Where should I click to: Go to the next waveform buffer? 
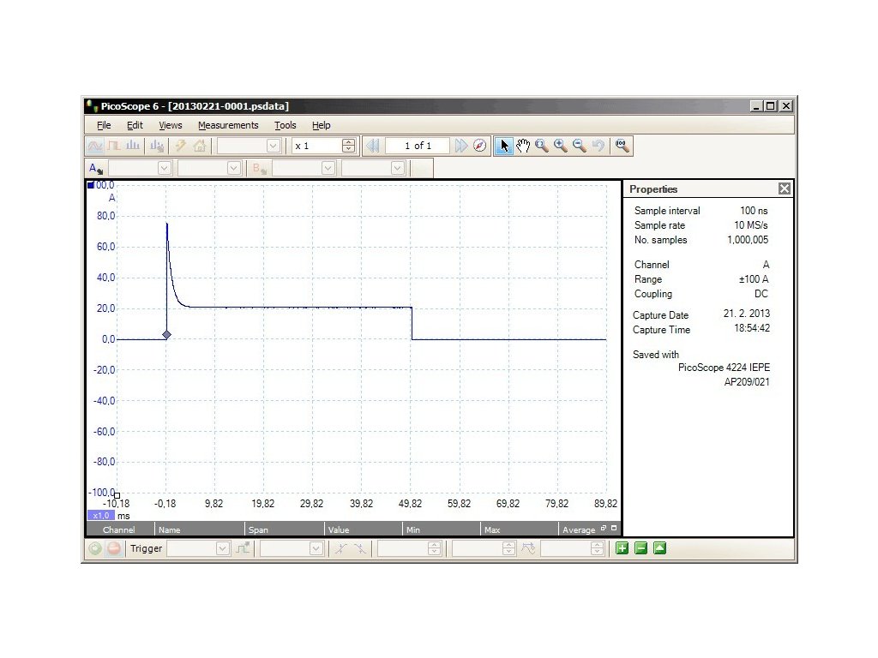click(x=461, y=146)
